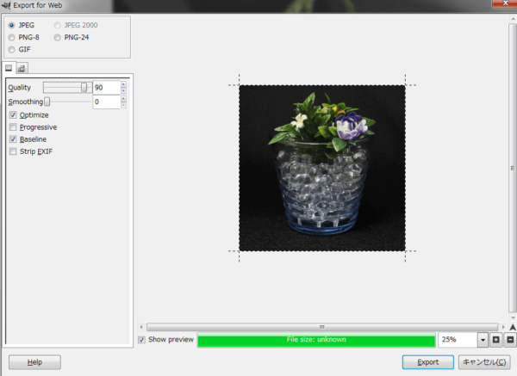Image resolution: width=517 pixels, height=376 pixels.
Task: Select the PNG-8 format option
Action: [12, 38]
